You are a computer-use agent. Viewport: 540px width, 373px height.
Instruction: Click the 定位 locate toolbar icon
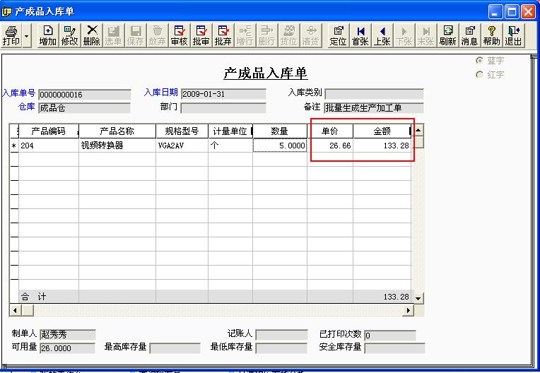coord(338,35)
